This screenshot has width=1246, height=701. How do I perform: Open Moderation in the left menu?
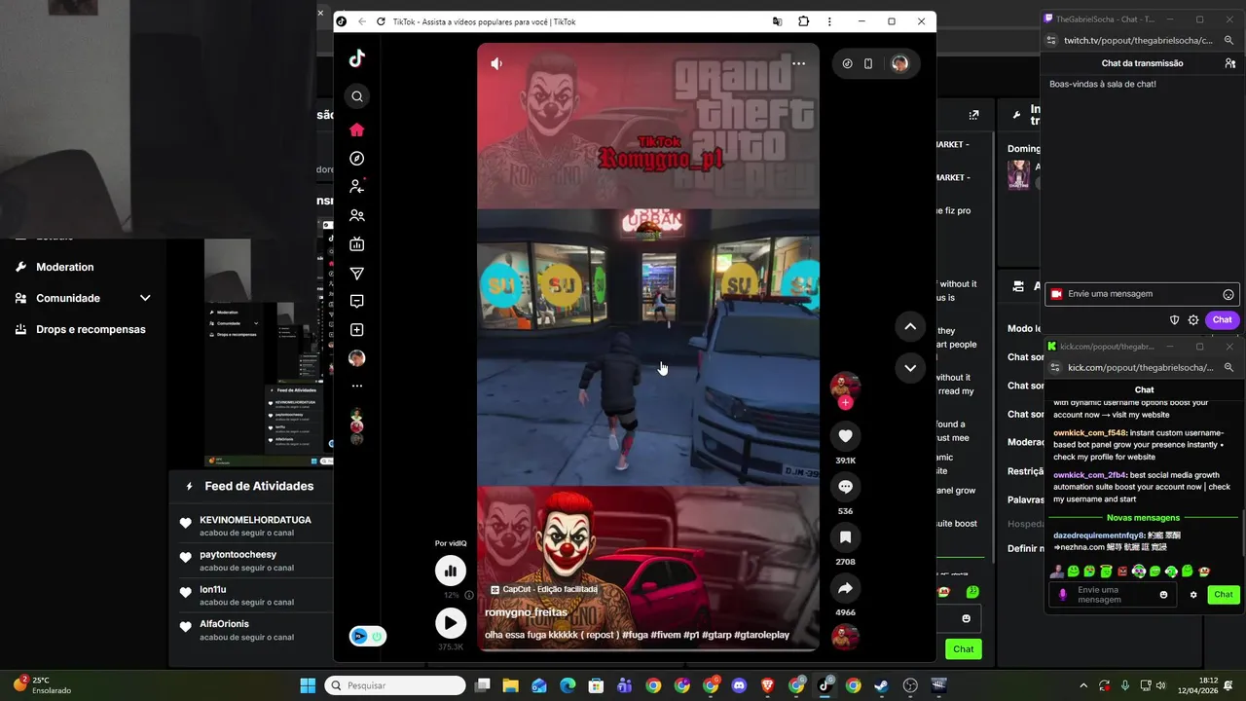tap(64, 267)
